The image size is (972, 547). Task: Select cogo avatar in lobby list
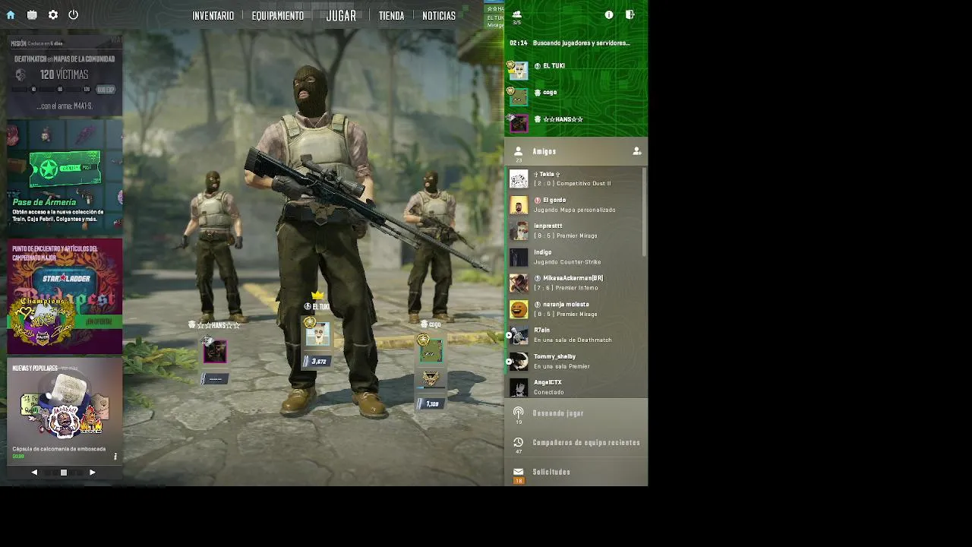click(519, 97)
